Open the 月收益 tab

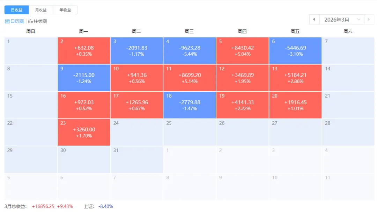[x=41, y=10]
